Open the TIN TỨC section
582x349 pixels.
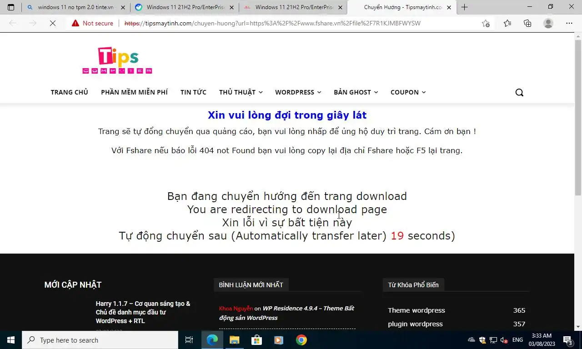[x=193, y=92]
